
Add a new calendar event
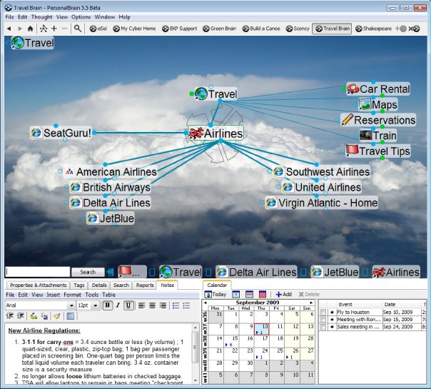(x=284, y=295)
